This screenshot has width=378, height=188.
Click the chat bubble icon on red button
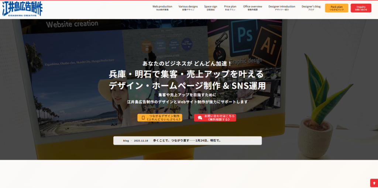click(200, 118)
